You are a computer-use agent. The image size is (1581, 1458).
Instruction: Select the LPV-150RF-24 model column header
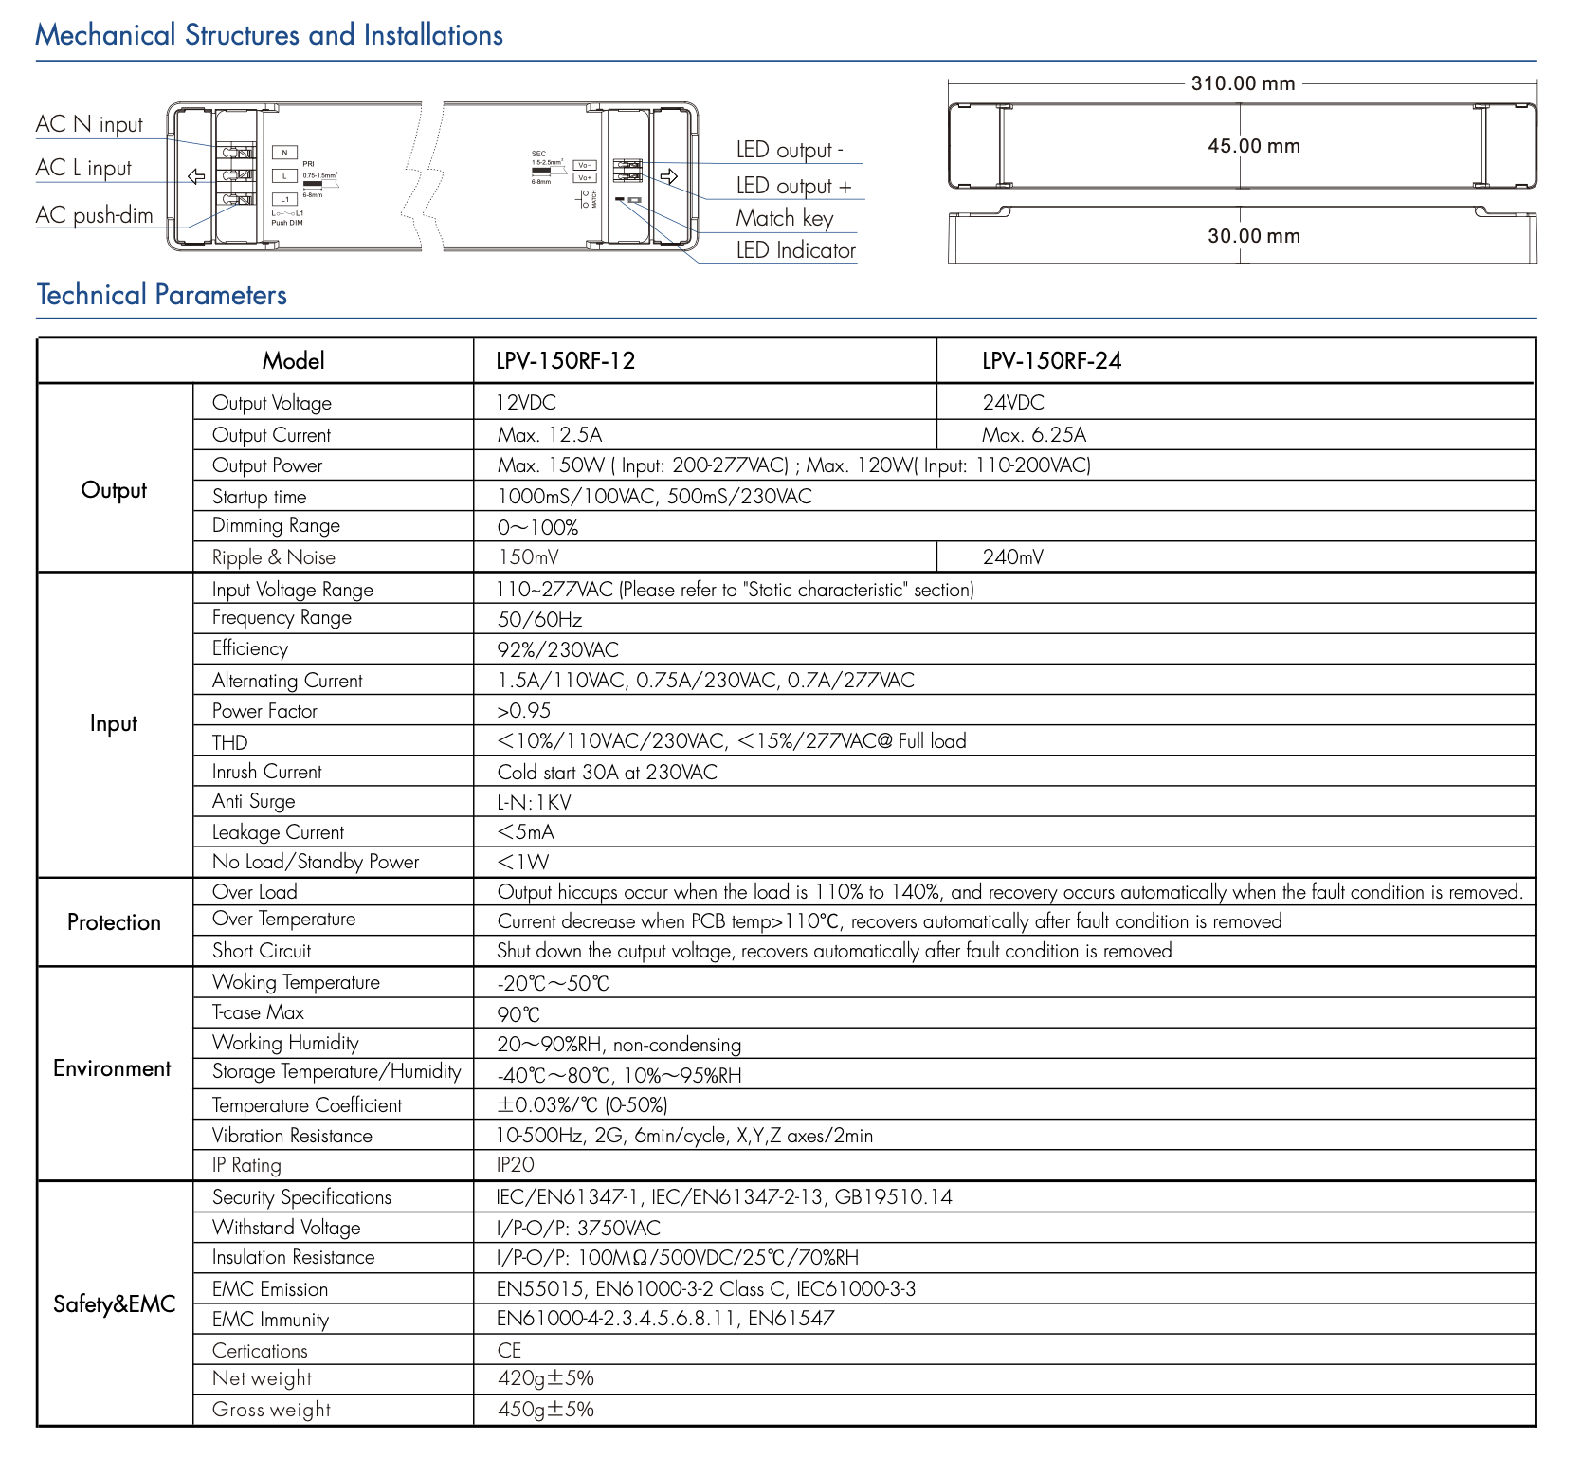tap(1051, 361)
